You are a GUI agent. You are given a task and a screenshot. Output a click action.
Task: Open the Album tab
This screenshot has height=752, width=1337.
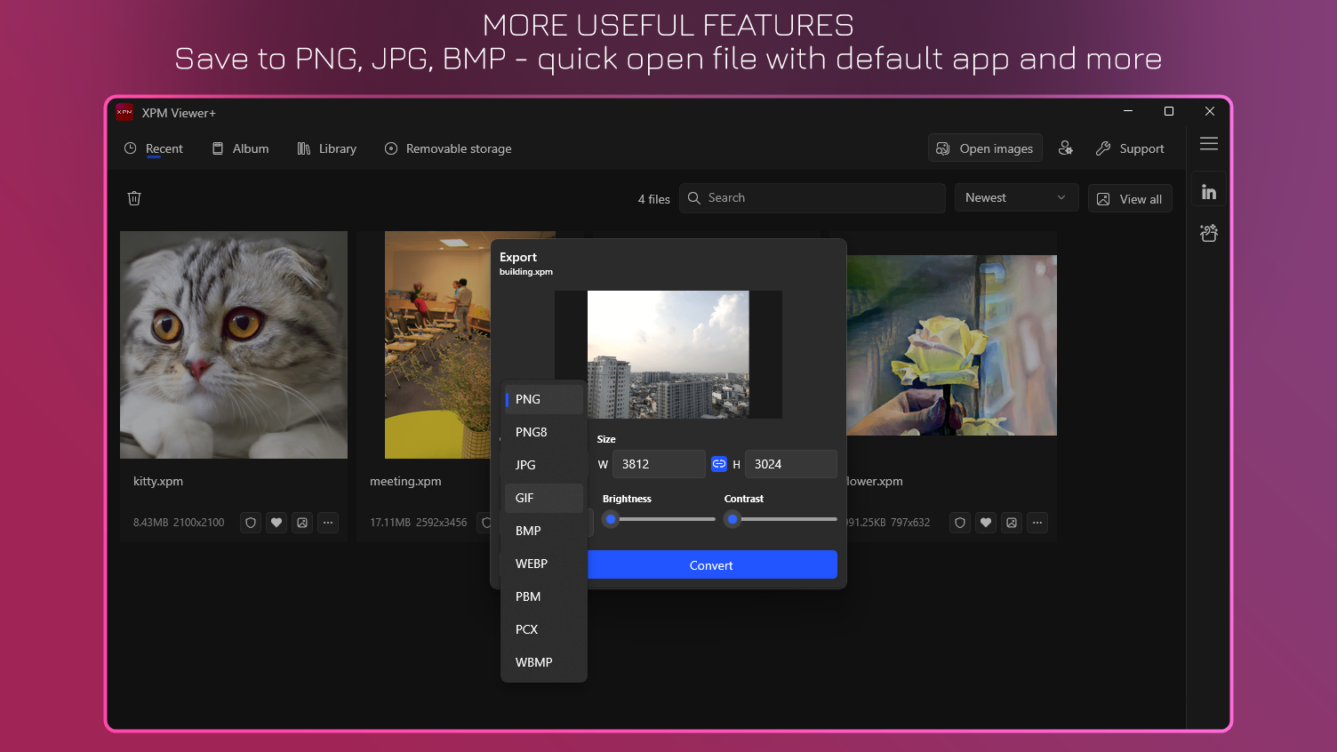240,148
